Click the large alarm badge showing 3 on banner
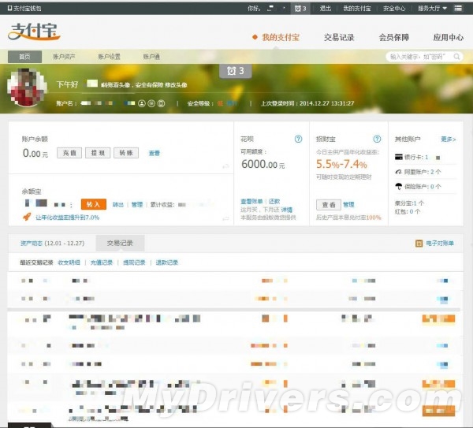The image size is (473, 428). (235, 71)
